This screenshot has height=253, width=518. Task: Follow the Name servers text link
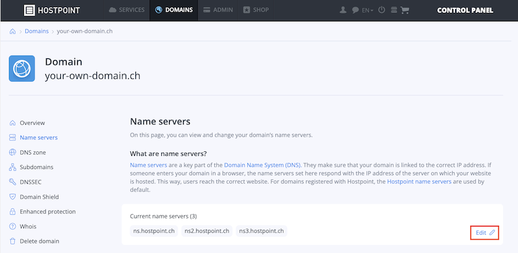148,164
